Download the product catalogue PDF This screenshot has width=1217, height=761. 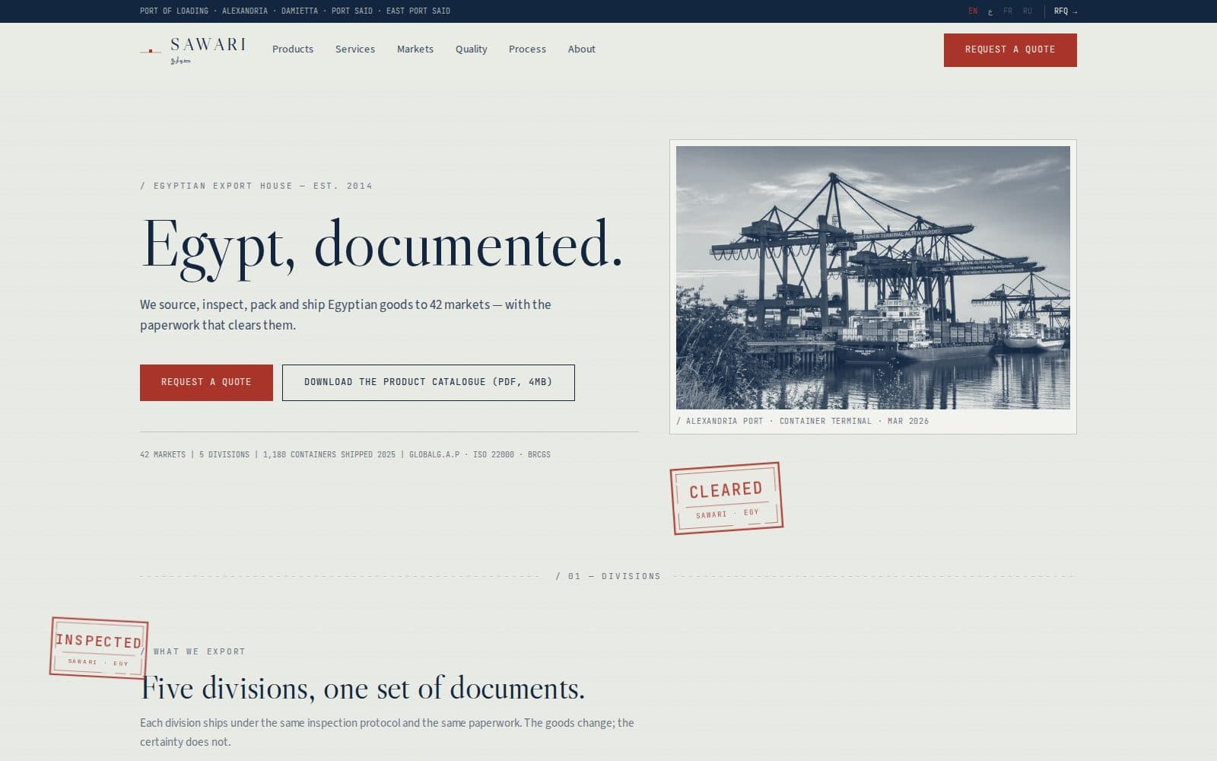point(428,382)
